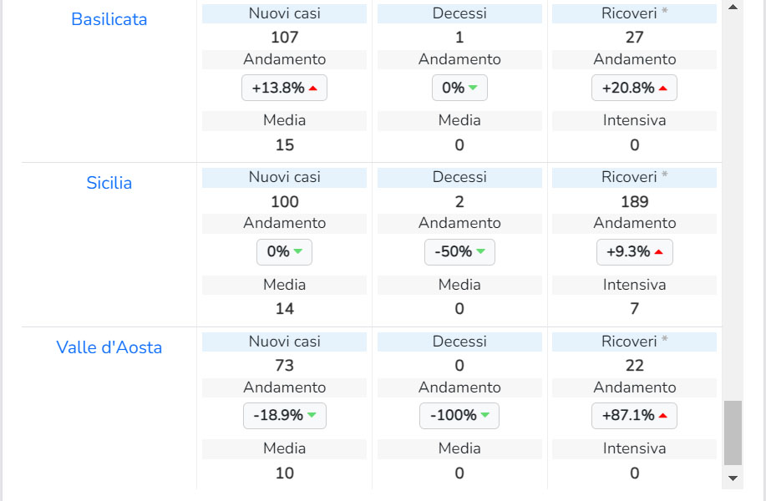Image resolution: width=766 pixels, height=501 pixels.
Task: Click the red up arrow beside +13.8%
Action: pyautogui.click(x=313, y=88)
